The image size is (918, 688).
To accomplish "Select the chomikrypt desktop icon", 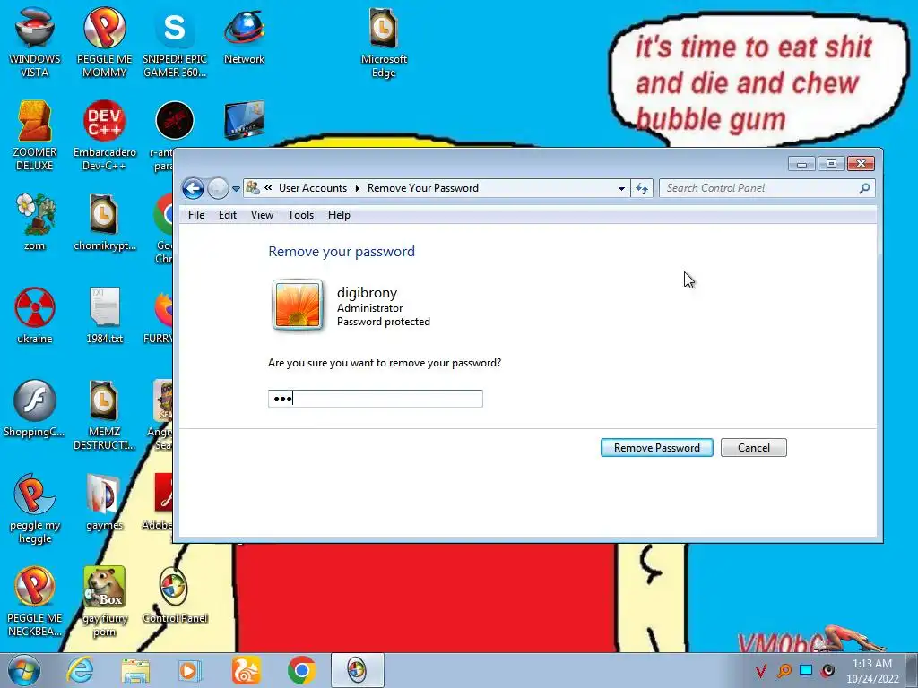I will click(104, 222).
